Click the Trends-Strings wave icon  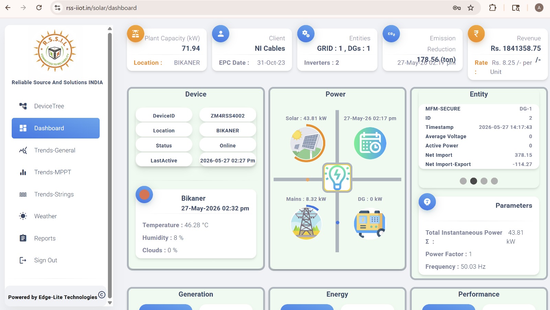pyautogui.click(x=23, y=194)
